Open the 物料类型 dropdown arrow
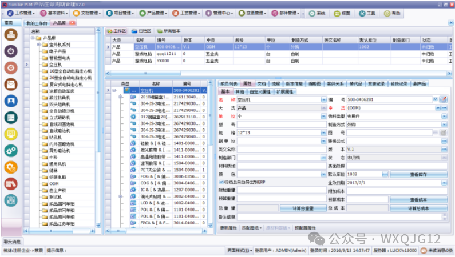The width and height of the screenshot is (455, 257). point(444,116)
